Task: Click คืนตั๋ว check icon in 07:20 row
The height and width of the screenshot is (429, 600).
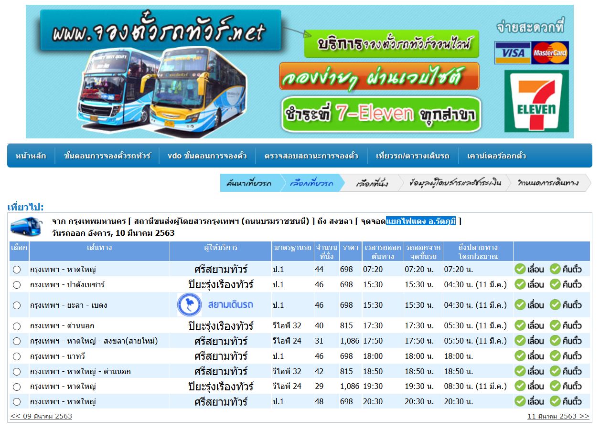Action: [x=555, y=269]
